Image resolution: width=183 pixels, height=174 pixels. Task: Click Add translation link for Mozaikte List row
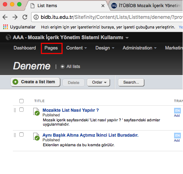[177, 116]
